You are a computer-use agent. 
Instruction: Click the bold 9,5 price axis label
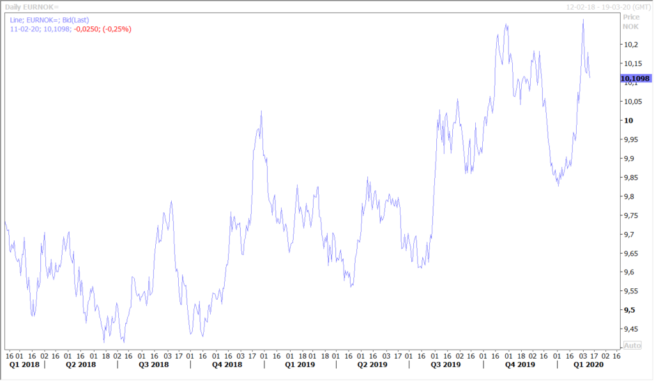(x=629, y=310)
